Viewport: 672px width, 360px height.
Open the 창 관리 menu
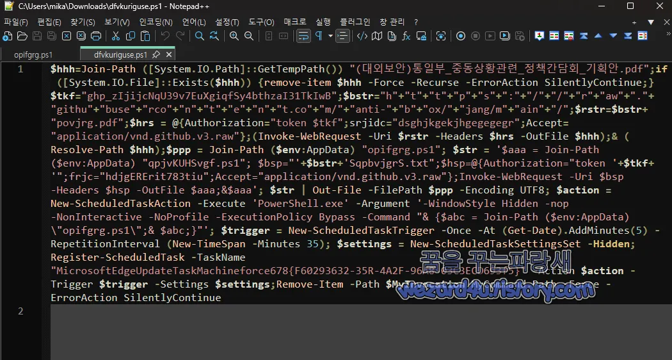pyautogui.click(x=392, y=22)
